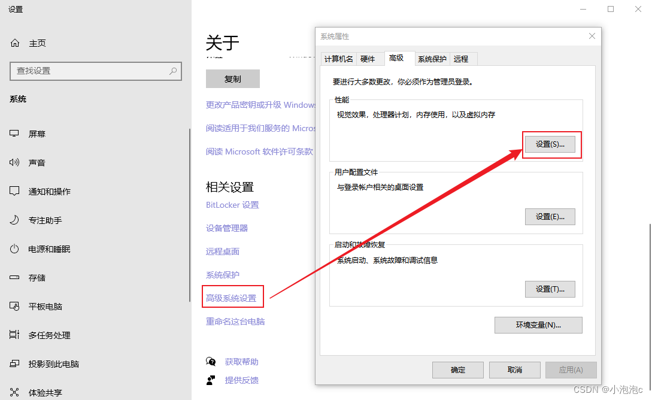652x400 pixels.
Task: Click the sidebar vertical scrollbar
Action: click(x=190, y=215)
